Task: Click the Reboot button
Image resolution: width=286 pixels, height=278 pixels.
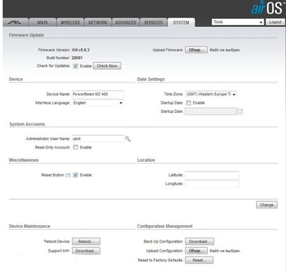Action: click(x=86, y=242)
